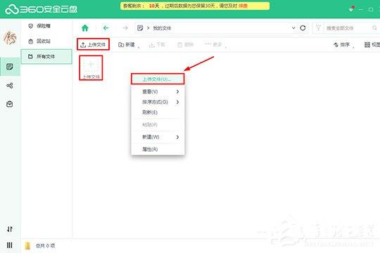Refresh the file list using reload icon
The height and width of the screenshot is (253, 380).
pos(303,28)
